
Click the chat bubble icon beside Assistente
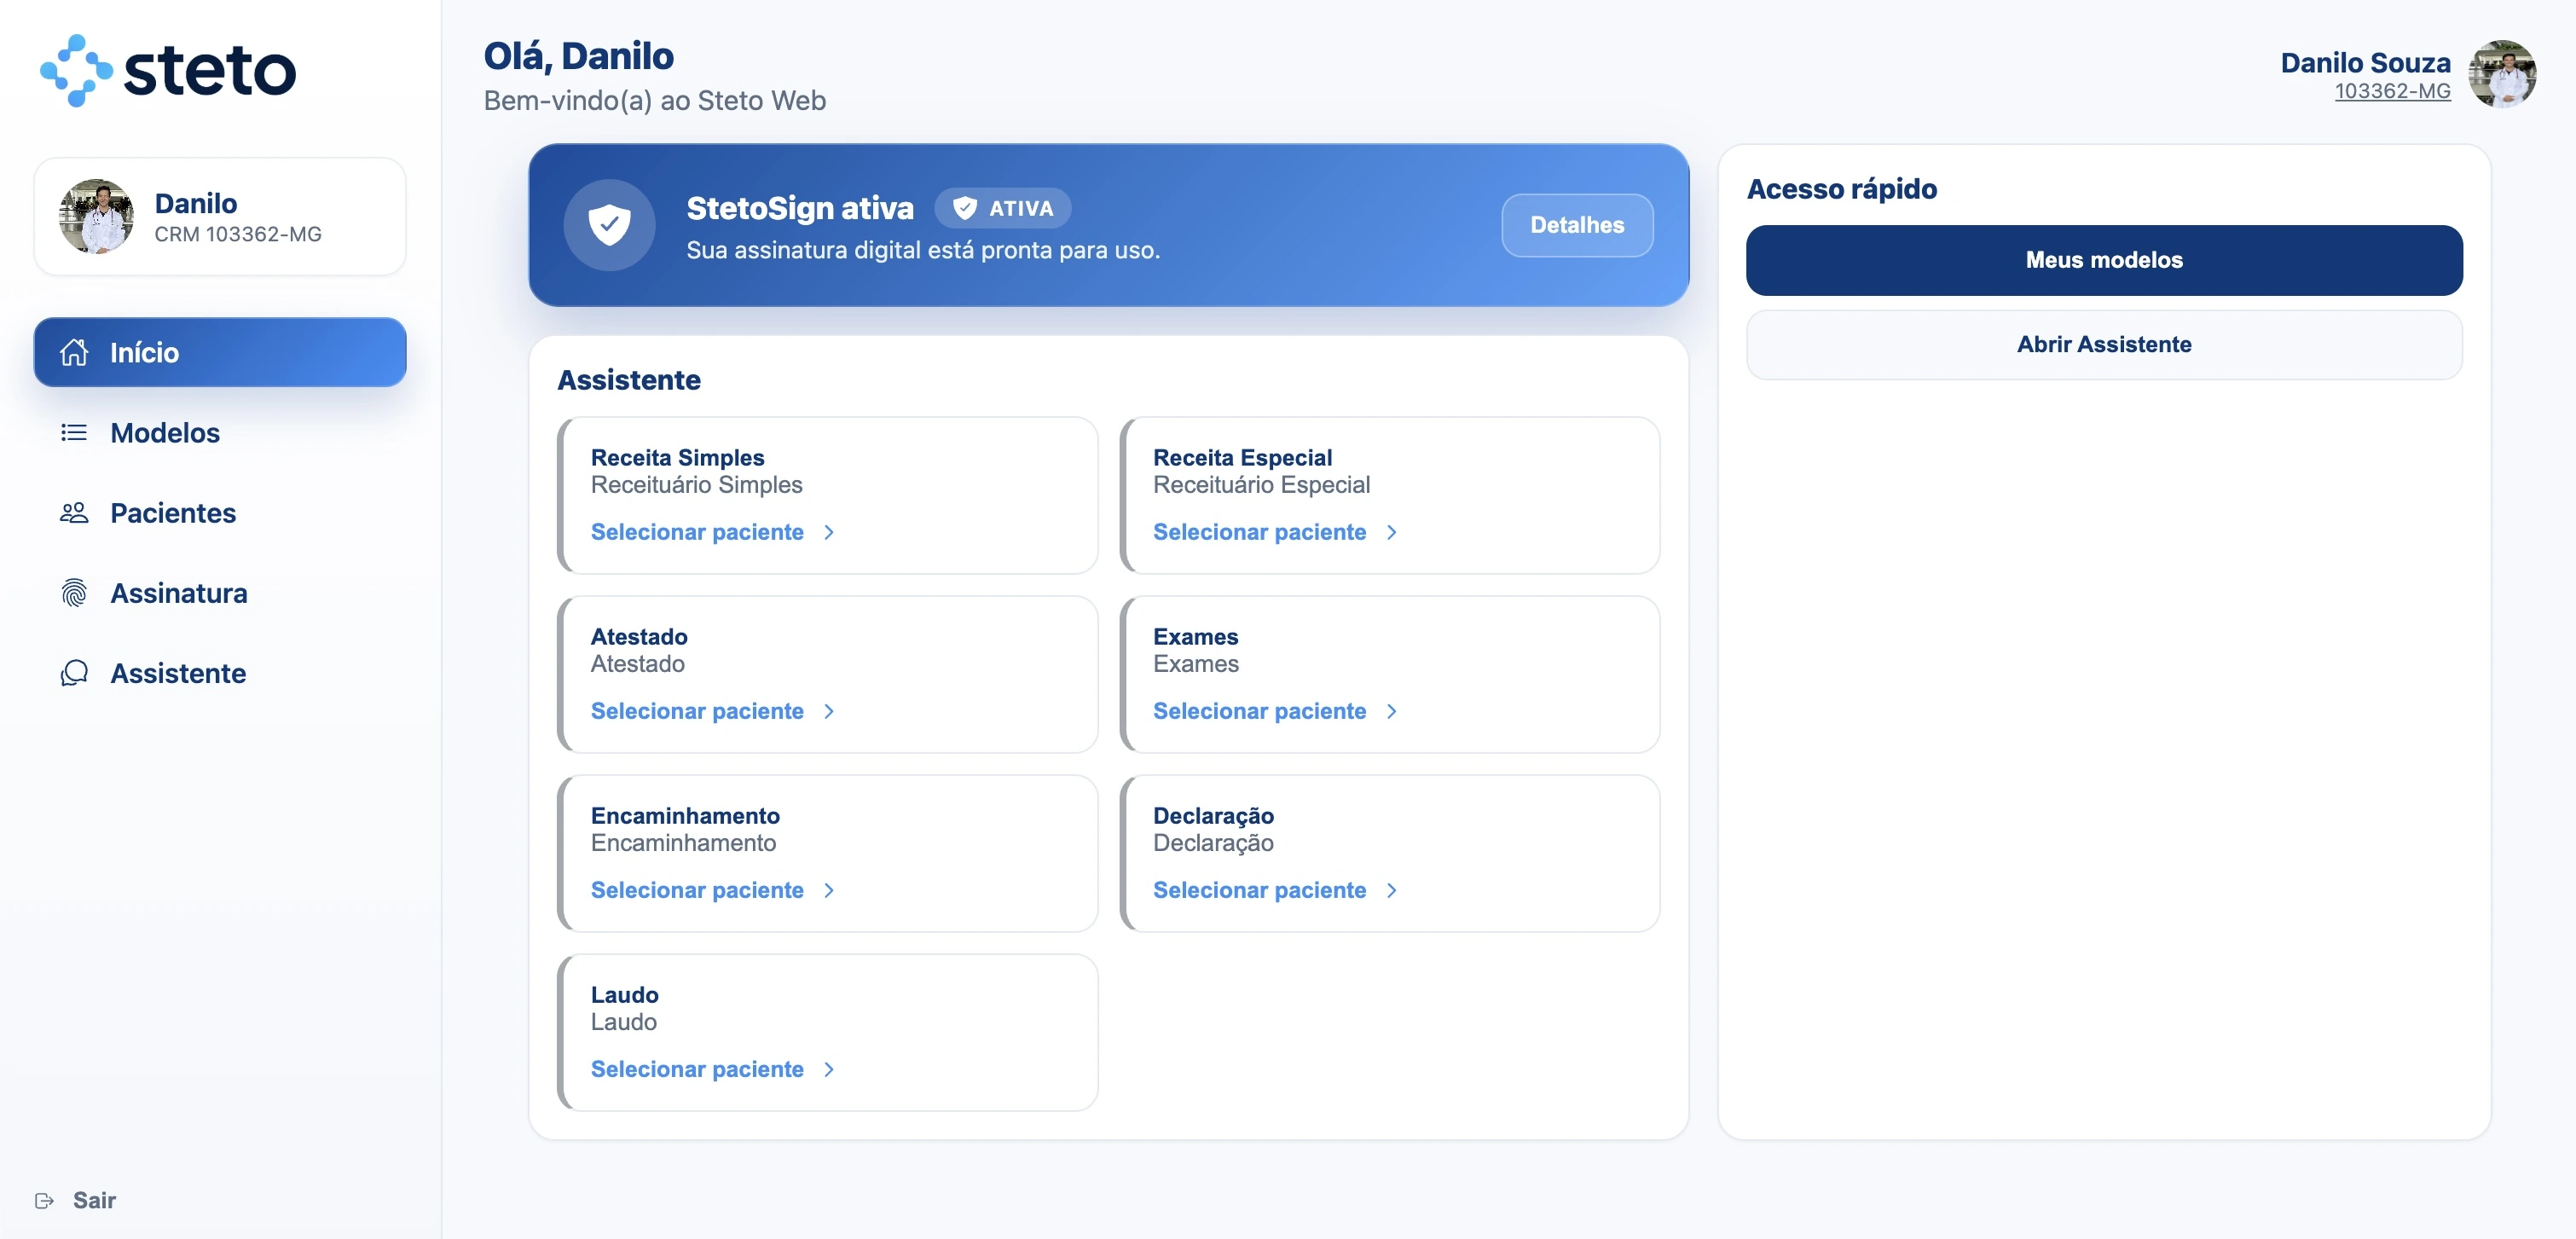point(74,673)
